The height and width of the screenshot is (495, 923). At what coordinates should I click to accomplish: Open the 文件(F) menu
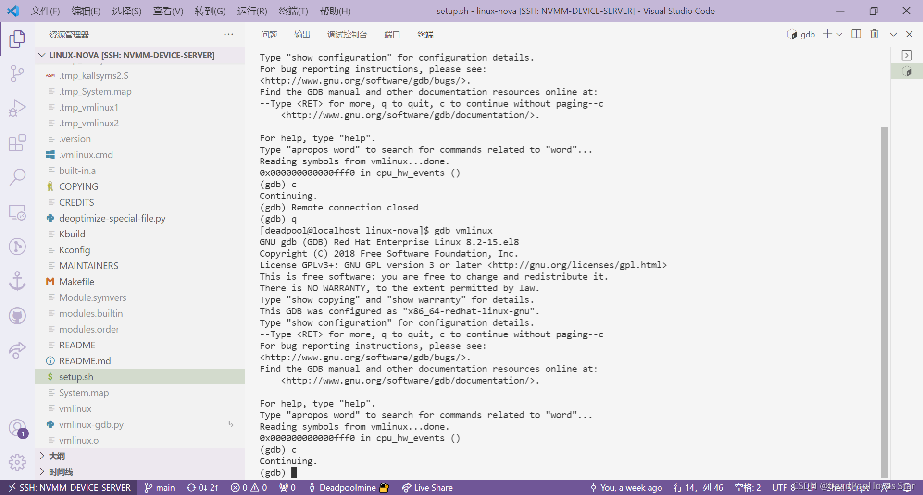pyautogui.click(x=45, y=11)
